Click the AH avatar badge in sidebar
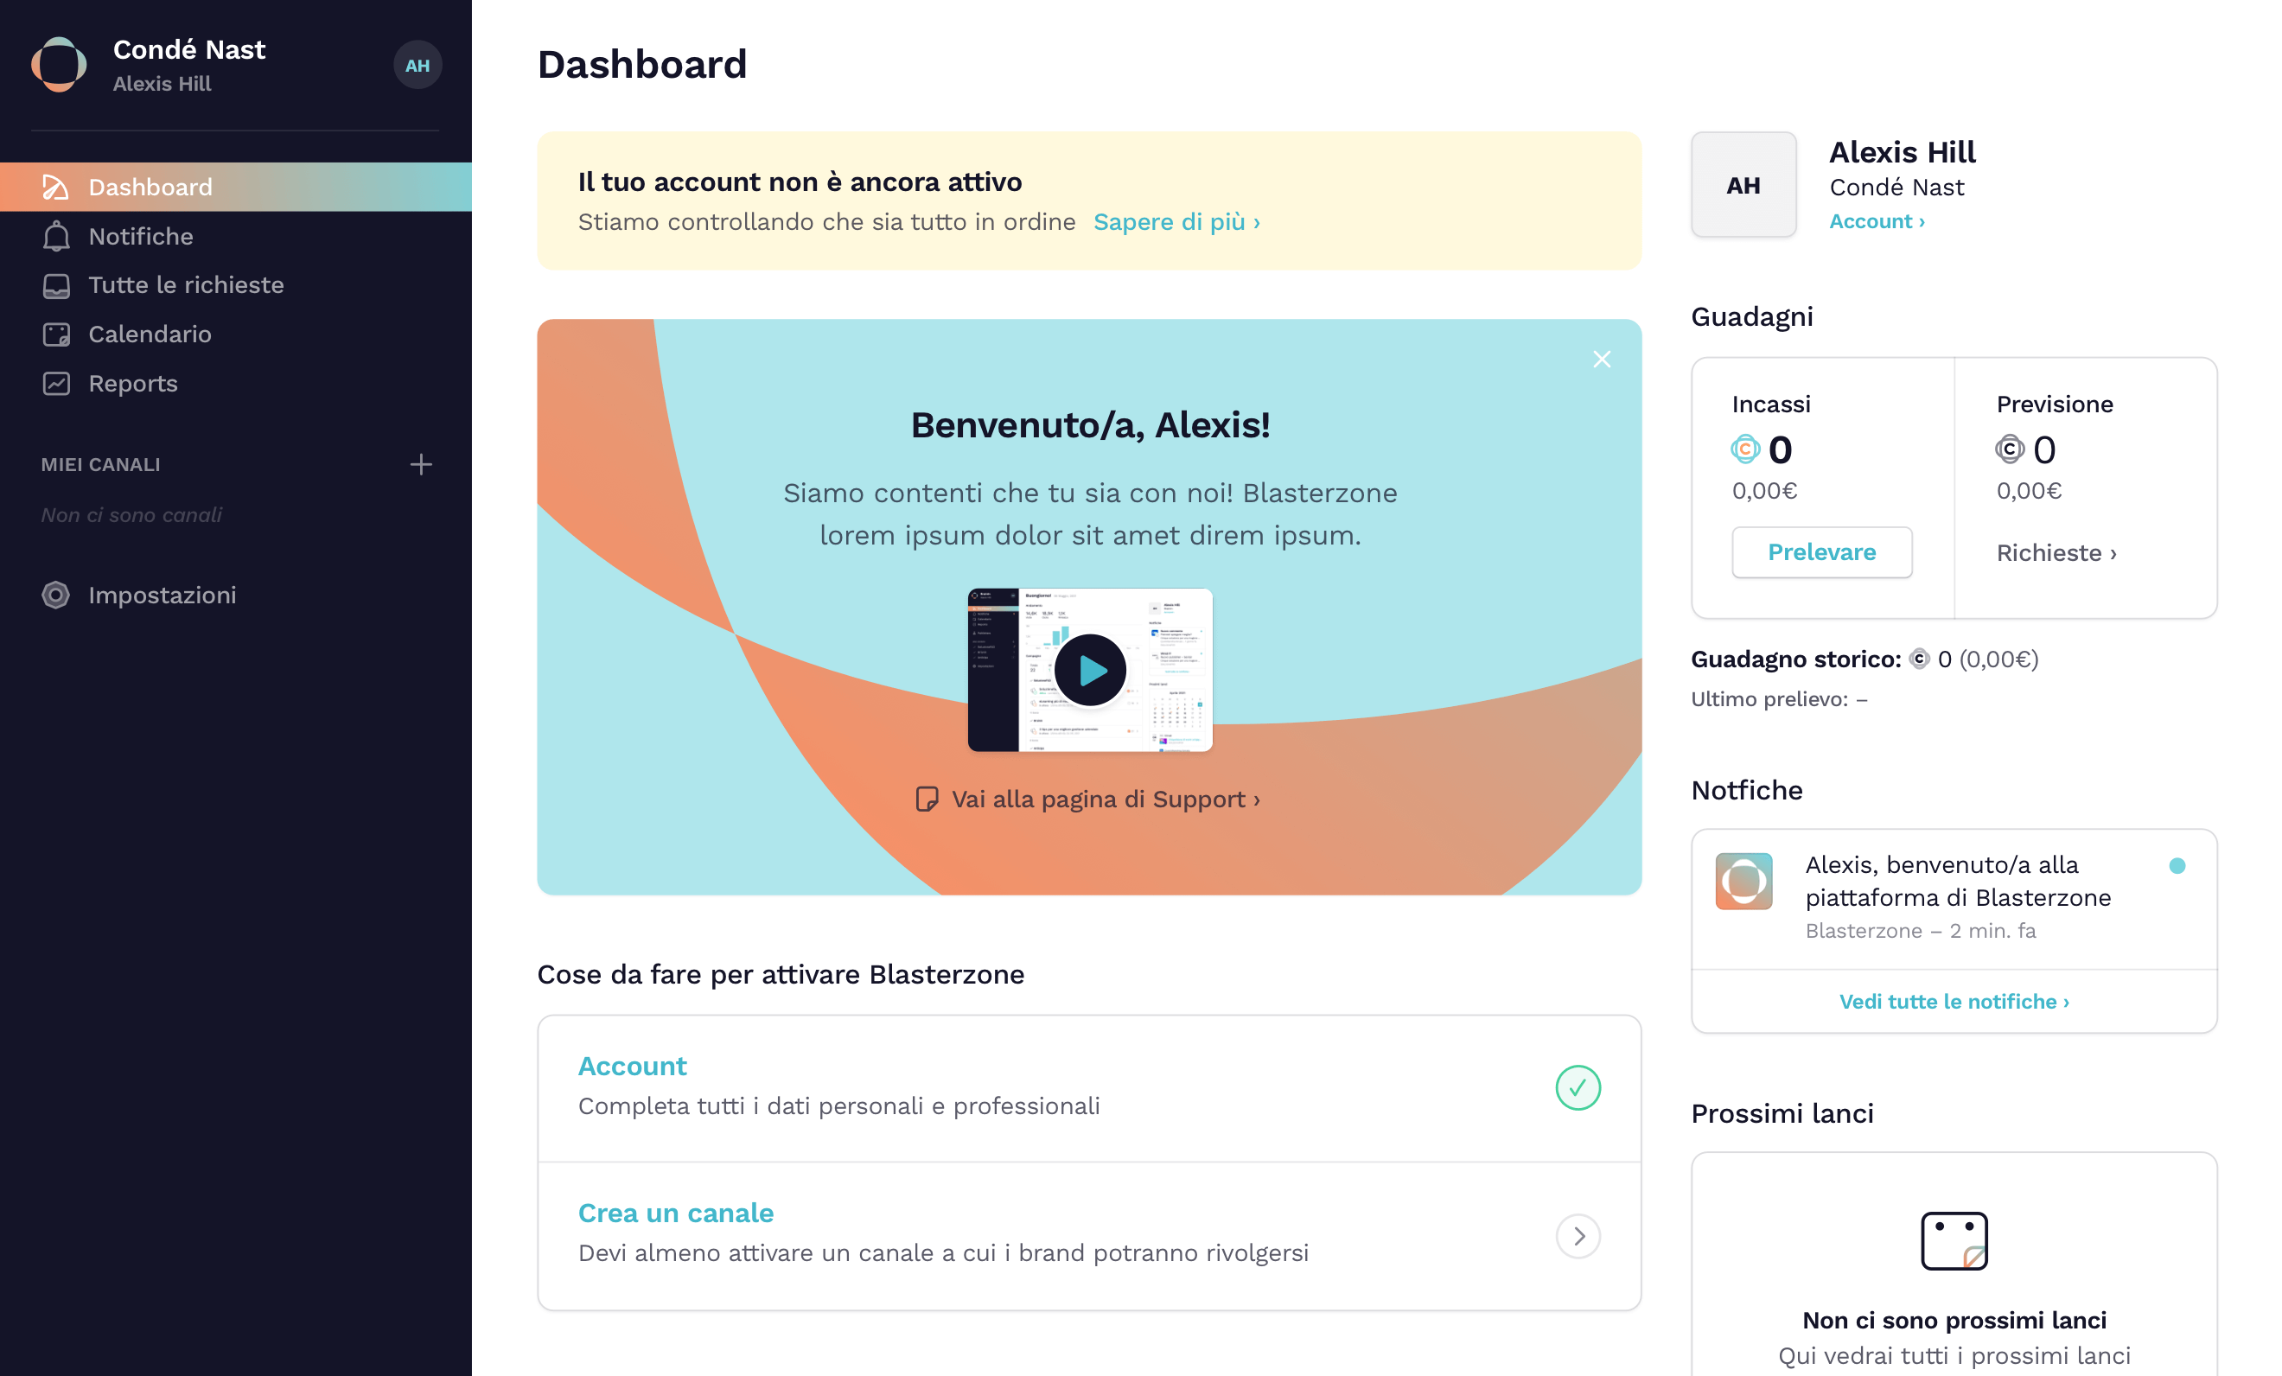2282x1376 pixels. click(417, 65)
